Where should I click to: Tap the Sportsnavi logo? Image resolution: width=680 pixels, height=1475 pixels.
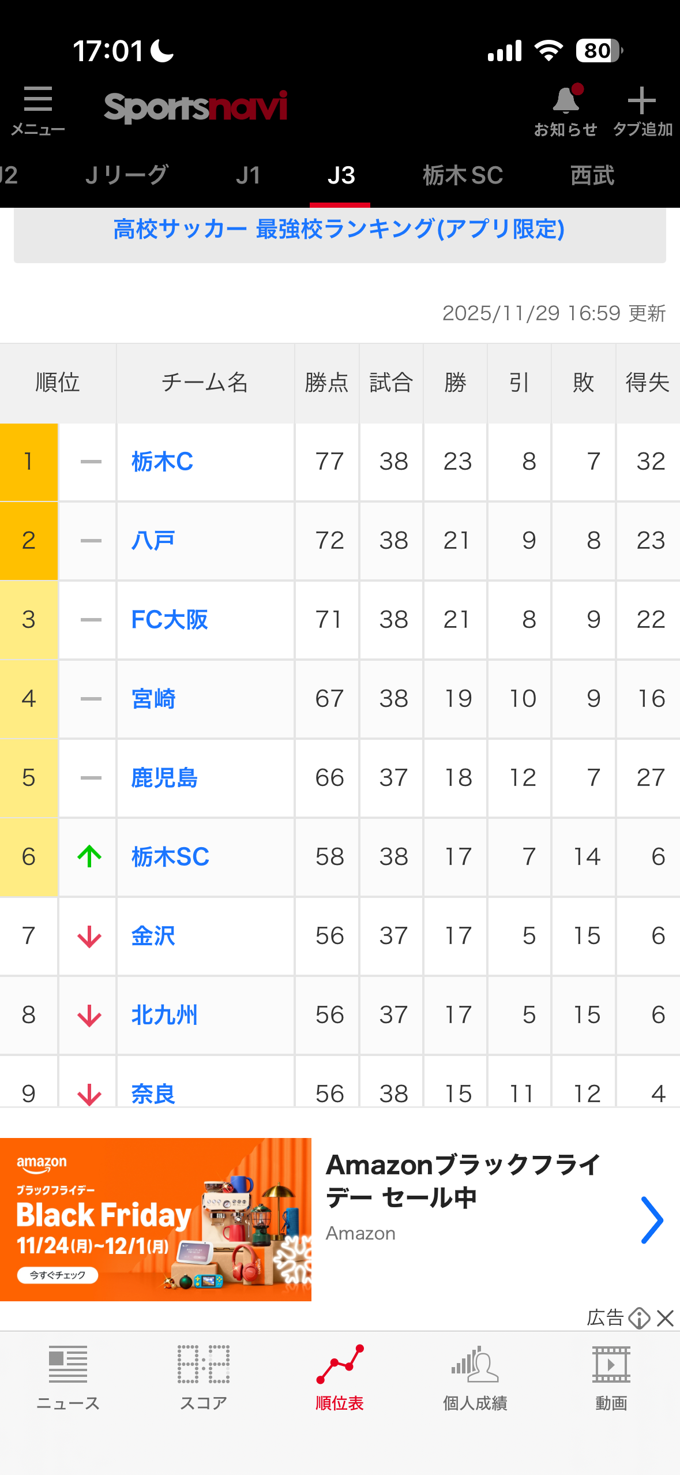[196, 107]
